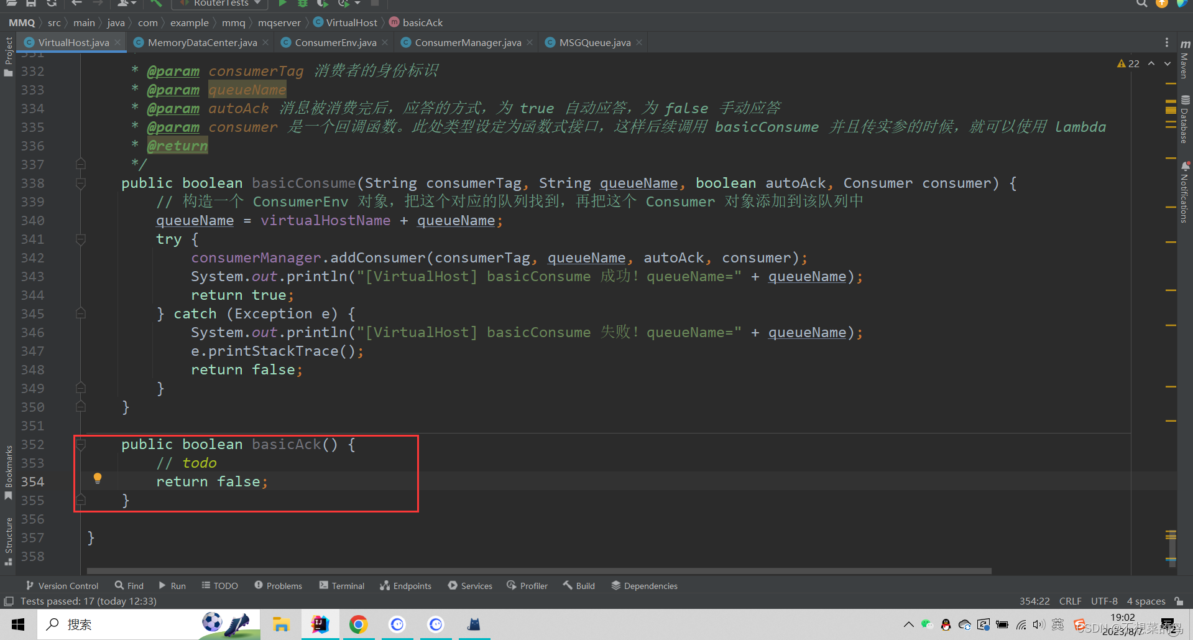Close the MSGQueue.java tab

639,42
